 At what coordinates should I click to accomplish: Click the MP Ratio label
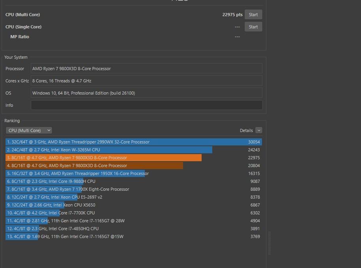tap(20, 37)
